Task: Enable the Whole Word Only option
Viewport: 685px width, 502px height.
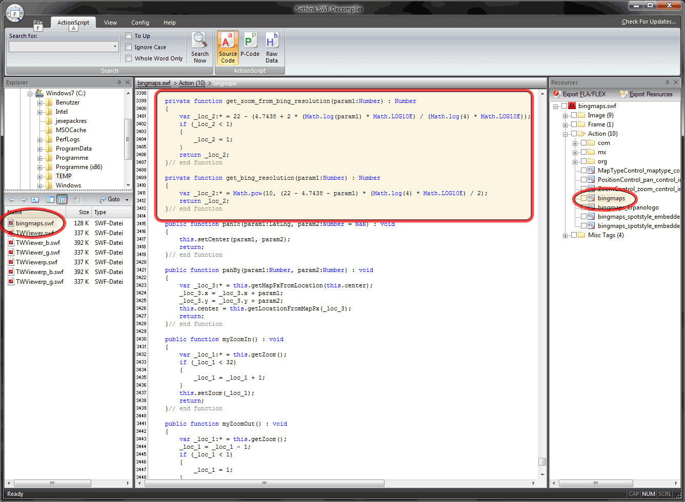Action: 129,58
